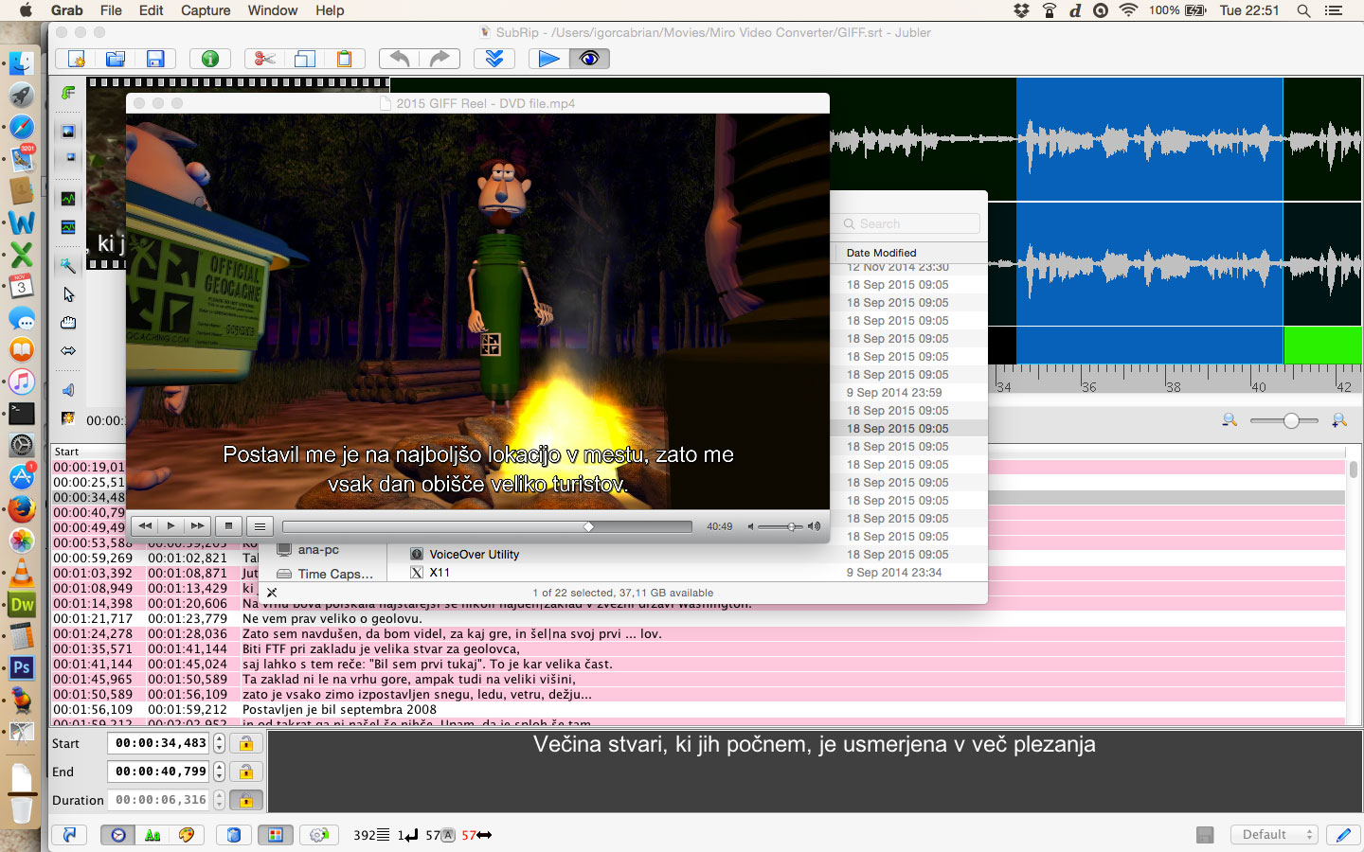Click the fast forward button in video player
The image size is (1364, 852).
point(196,525)
